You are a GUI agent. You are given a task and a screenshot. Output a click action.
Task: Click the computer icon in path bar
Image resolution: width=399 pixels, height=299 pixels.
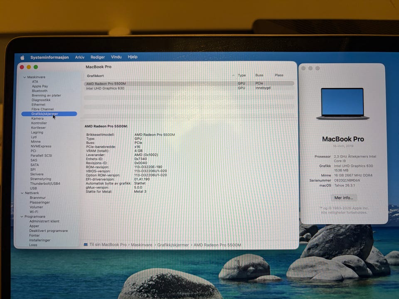(x=86, y=245)
